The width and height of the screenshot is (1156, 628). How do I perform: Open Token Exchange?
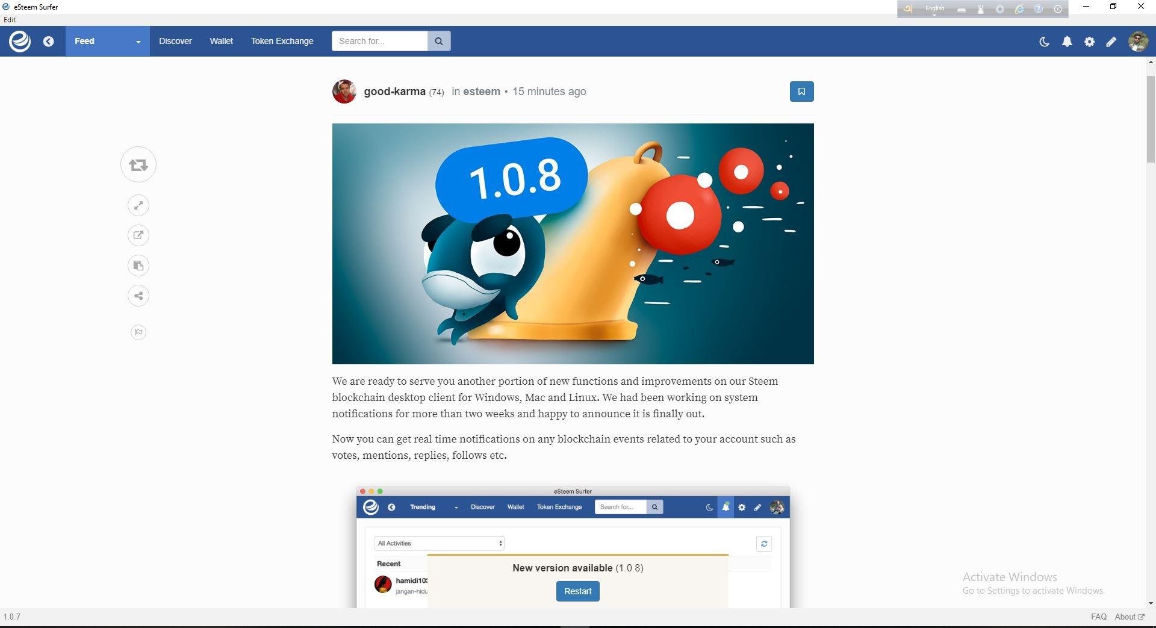click(x=282, y=41)
